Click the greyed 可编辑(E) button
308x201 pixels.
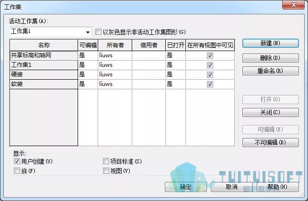click(x=271, y=129)
